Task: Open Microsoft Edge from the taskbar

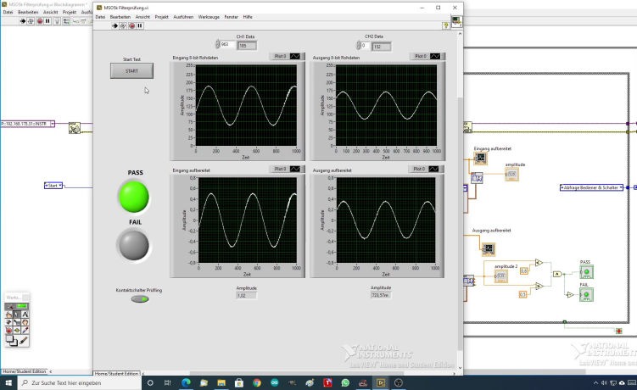Action: [186, 383]
